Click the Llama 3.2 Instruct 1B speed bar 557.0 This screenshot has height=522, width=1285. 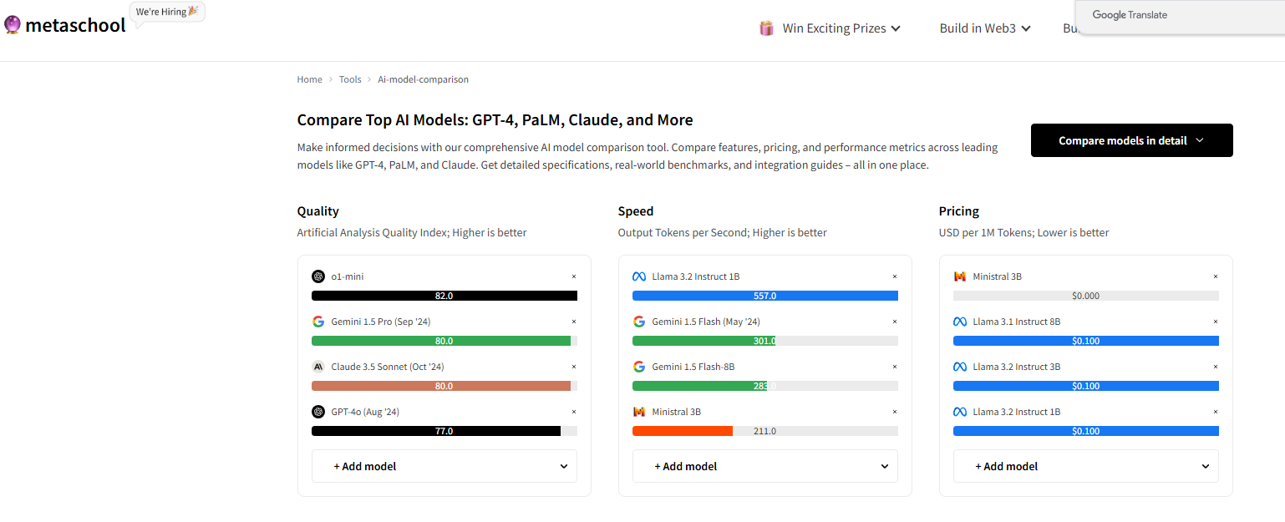(765, 296)
